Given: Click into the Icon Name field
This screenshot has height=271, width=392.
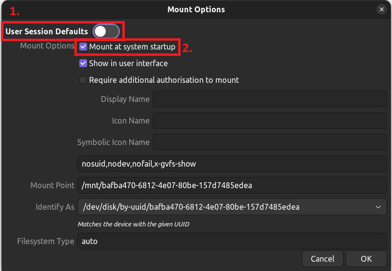Looking at the screenshot, I should click(x=270, y=121).
